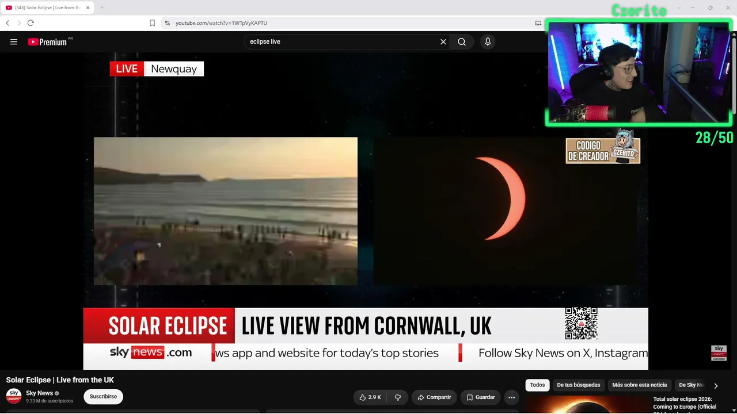This screenshot has height=414, width=737.
Task: Show more actions with three-dot button
Action: pos(511,397)
